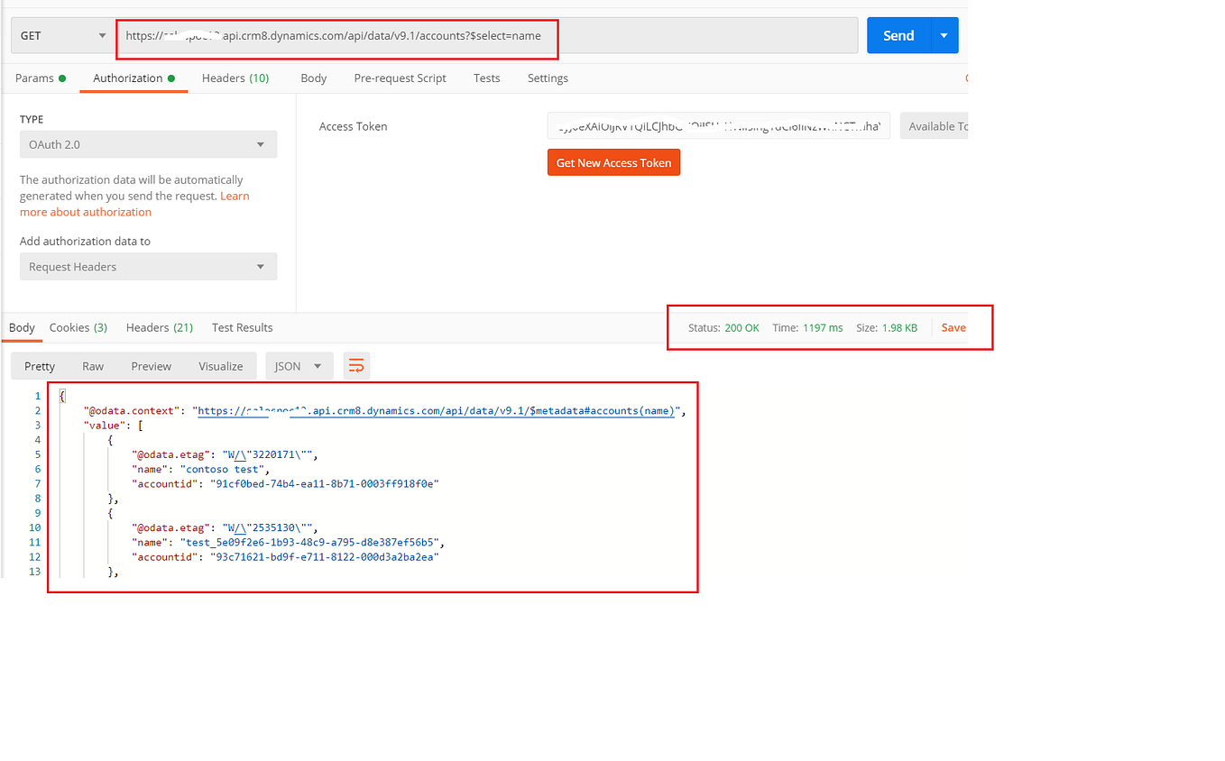This screenshot has height=761, width=1225.
Task: Switch to the Raw response view
Action: coord(93,365)
